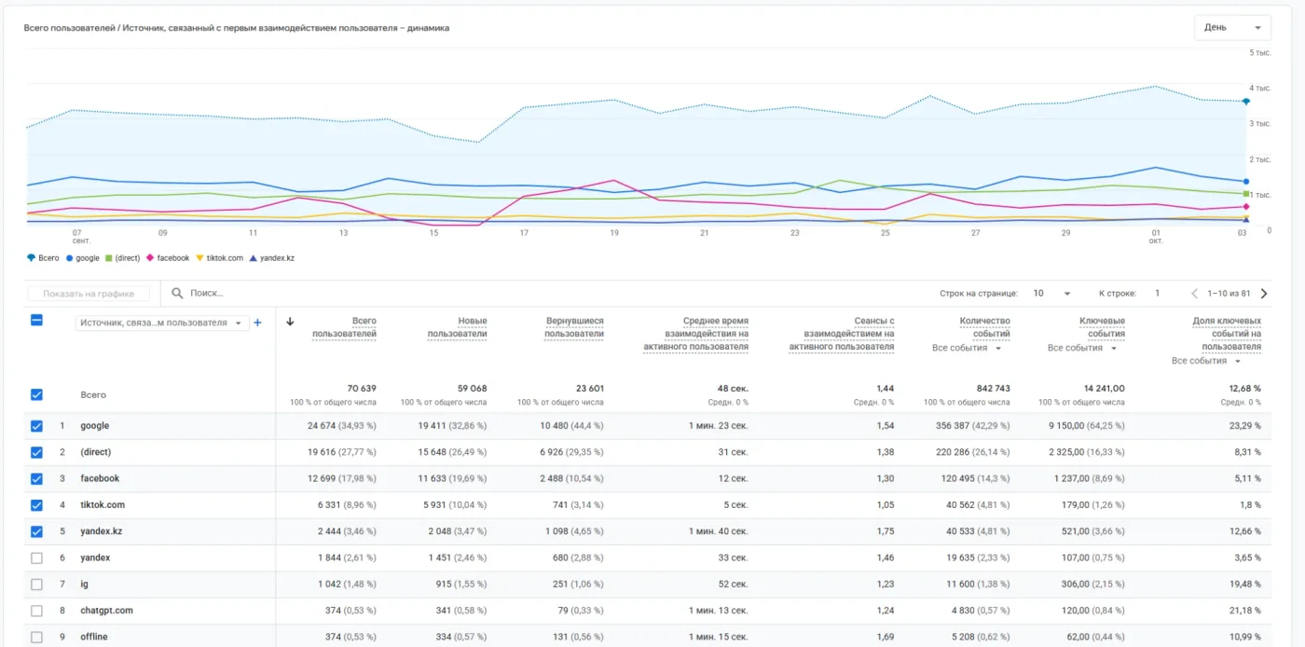Uncheck the yandex.kz row checkbox
The width and height of the screenshot is (1305, 647).
point(36,531)
